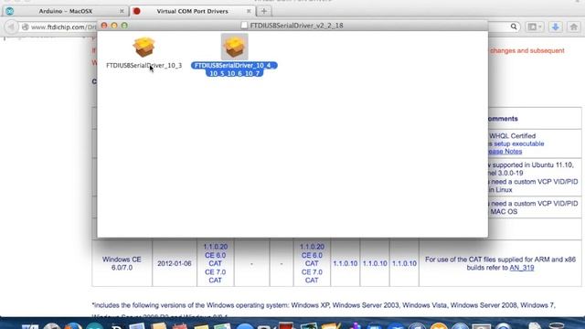This screenshot has height=329, width=585.
Task: Click the Comments column header
Action: [502, 119]
